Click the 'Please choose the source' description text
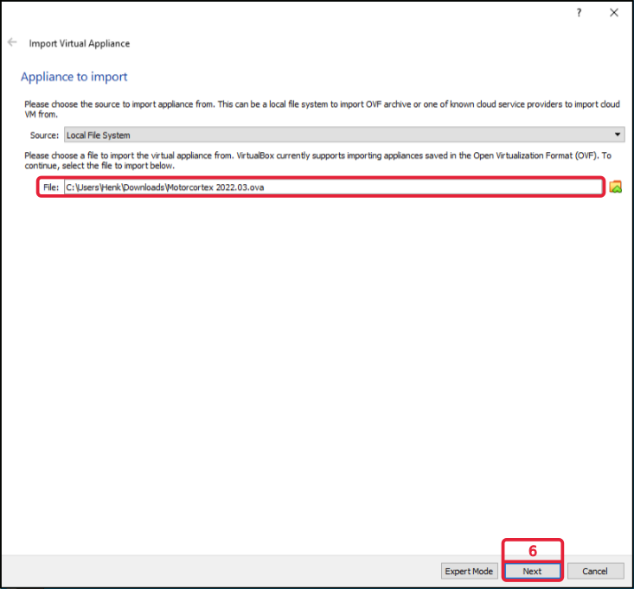Image resolution: width=634 pixels, height=589 pixels. click(322, 109)
